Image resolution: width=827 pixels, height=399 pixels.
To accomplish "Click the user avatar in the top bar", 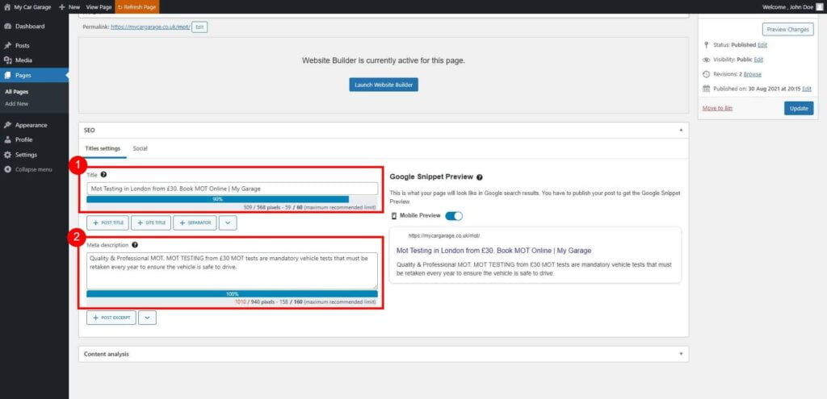I will [819, 6].
